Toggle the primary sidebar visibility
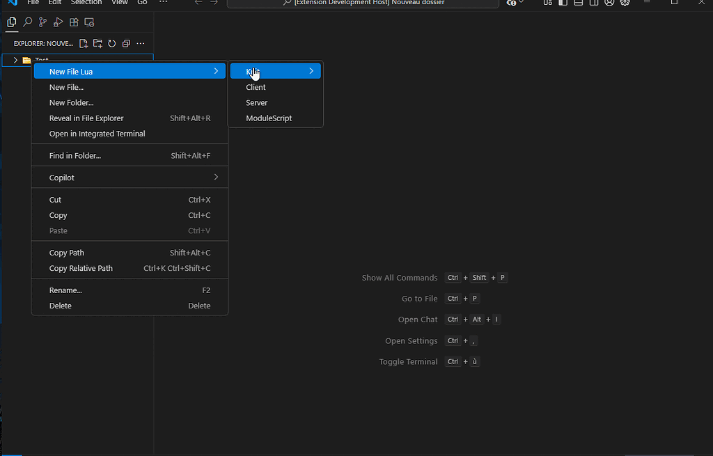This screenshot has width=713, height=456. click(562, 3)
